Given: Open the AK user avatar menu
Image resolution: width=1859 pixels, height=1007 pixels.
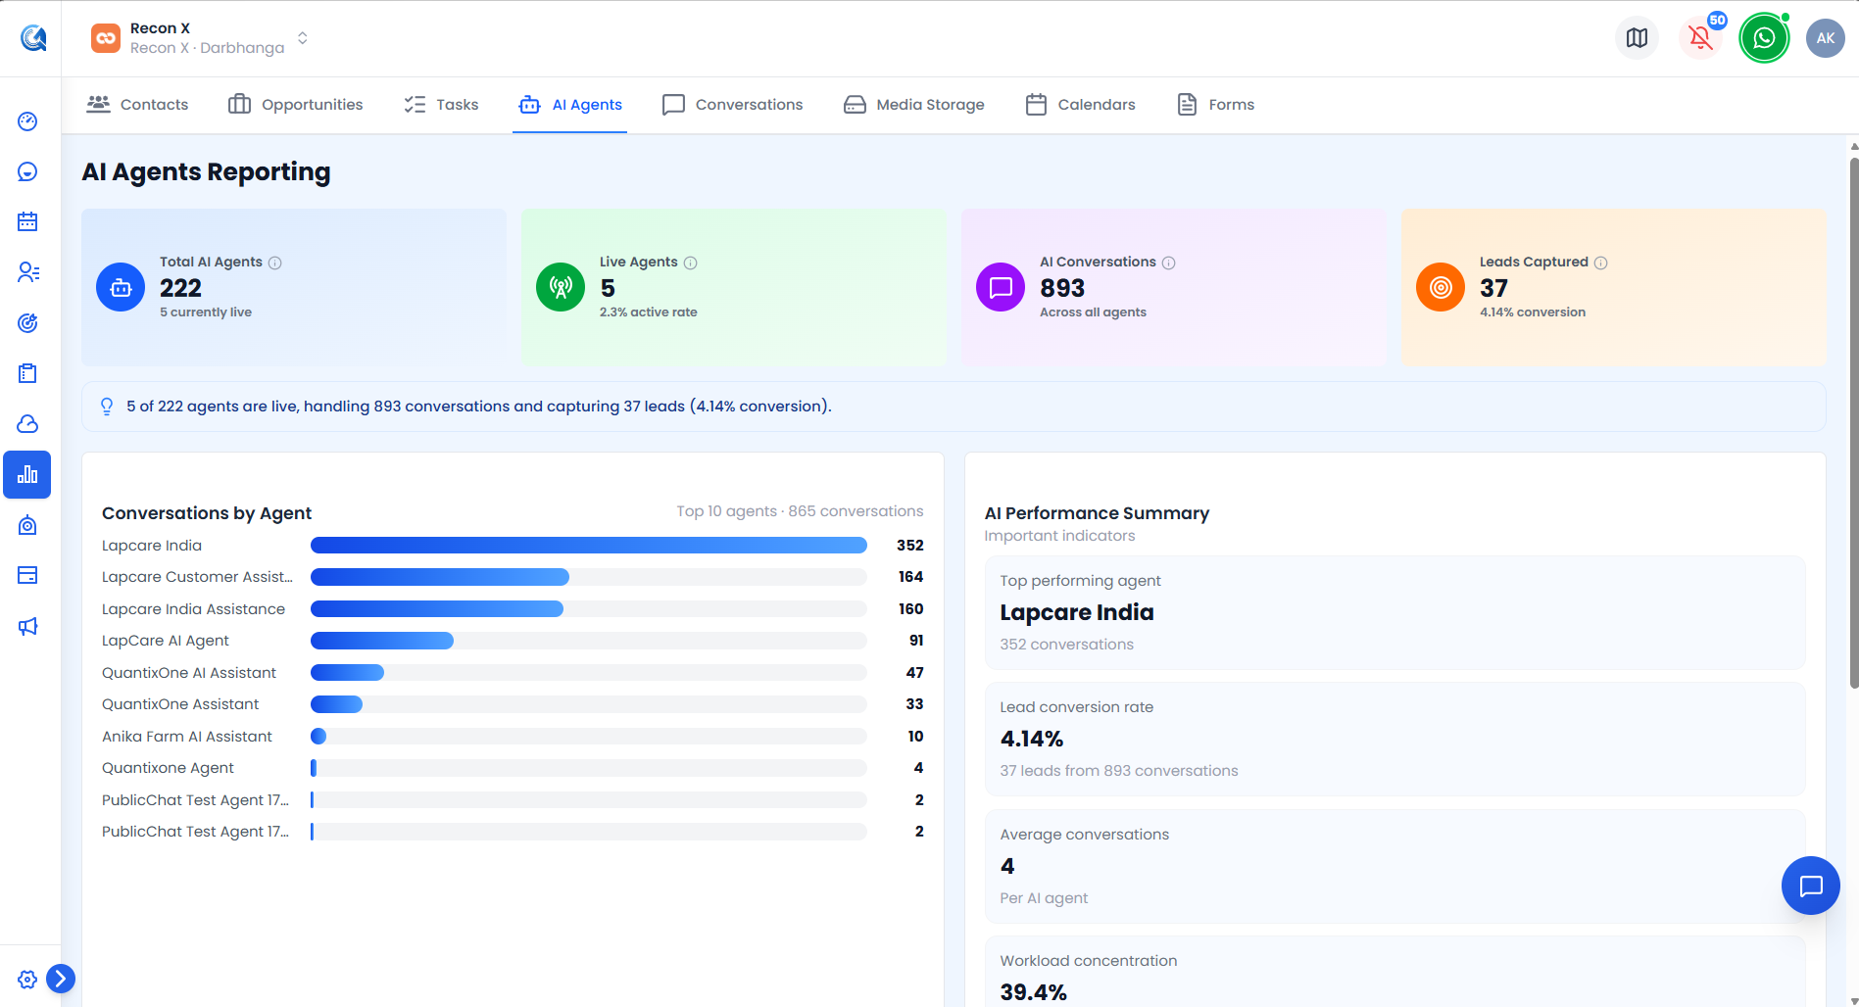Looking at the screenshot, I should pyautogui.click(x=1825, y=38).
